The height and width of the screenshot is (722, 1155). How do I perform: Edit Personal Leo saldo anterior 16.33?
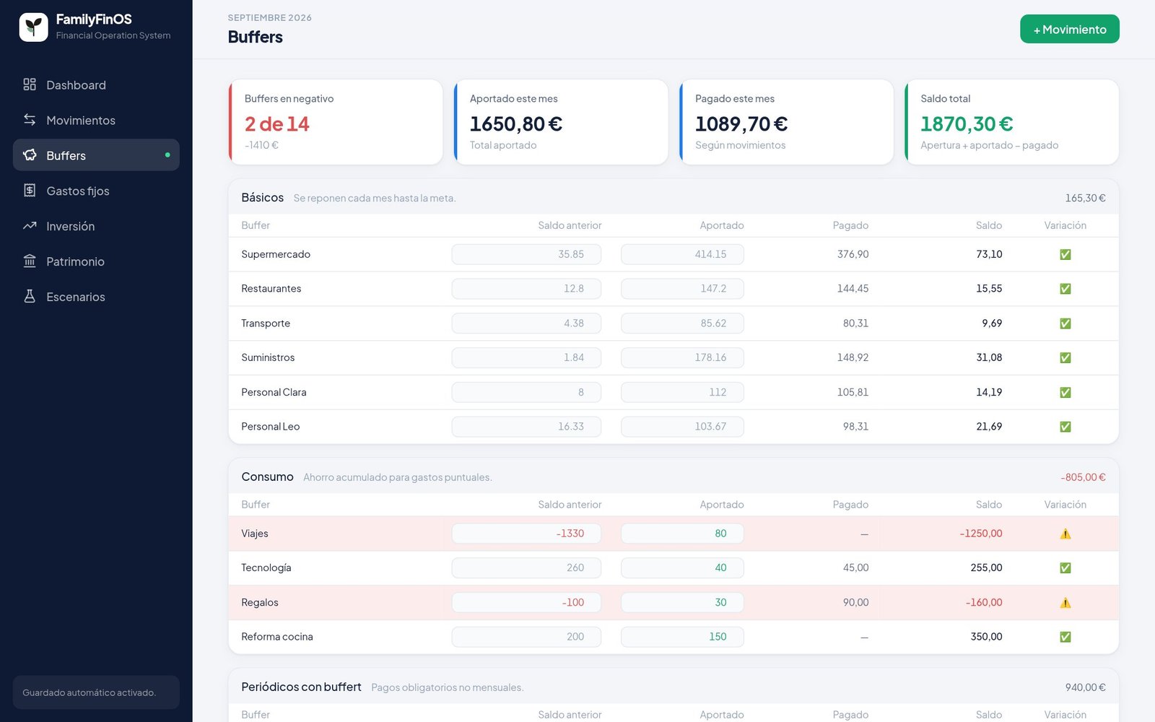526,426
